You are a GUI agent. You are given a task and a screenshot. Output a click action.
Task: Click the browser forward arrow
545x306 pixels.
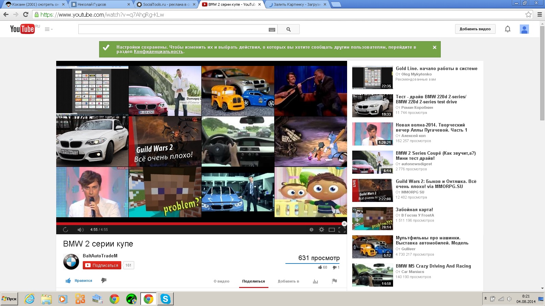click(x=16, y=15)
